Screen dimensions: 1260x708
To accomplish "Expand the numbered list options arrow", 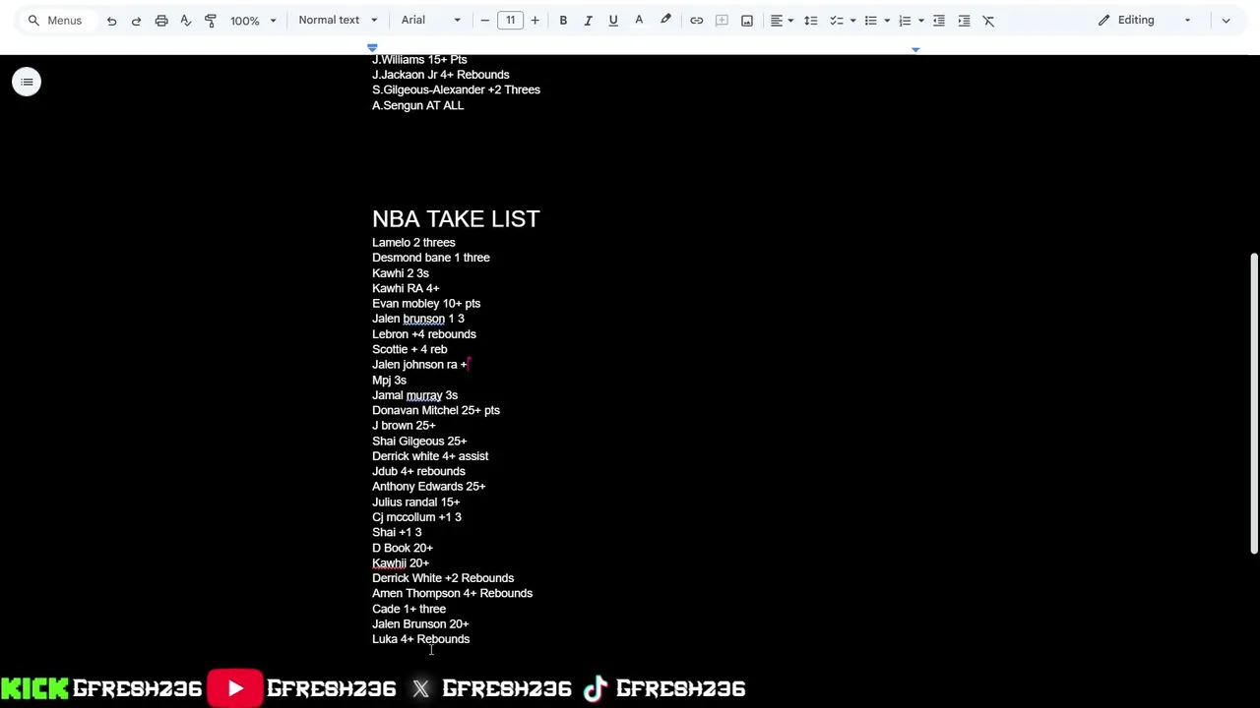I will coord(920,20).
